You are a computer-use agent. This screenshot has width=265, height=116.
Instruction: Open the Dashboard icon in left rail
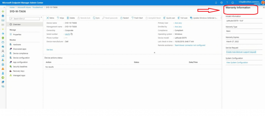point(3,20)
